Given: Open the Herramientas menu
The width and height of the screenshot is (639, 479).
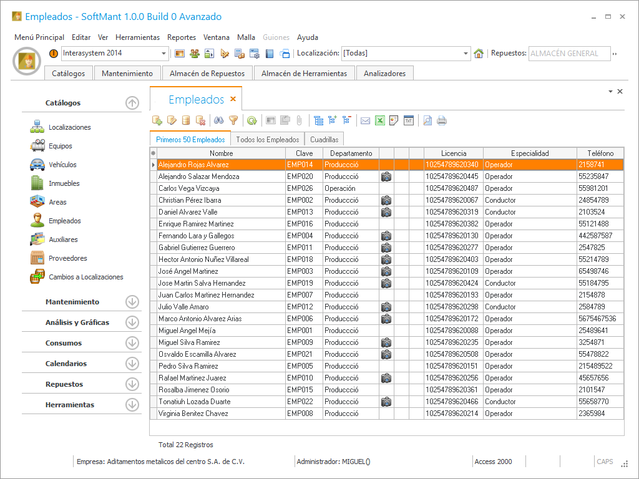Looking at the screenshot, I should (137, 37).
